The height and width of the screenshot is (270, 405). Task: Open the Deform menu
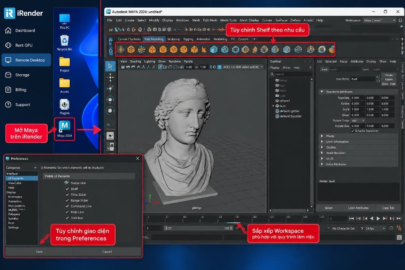click(x=295, y=20)
